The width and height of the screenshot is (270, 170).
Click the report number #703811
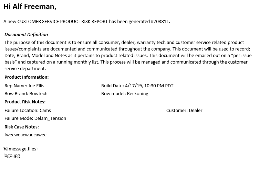(x=160, y=21)
